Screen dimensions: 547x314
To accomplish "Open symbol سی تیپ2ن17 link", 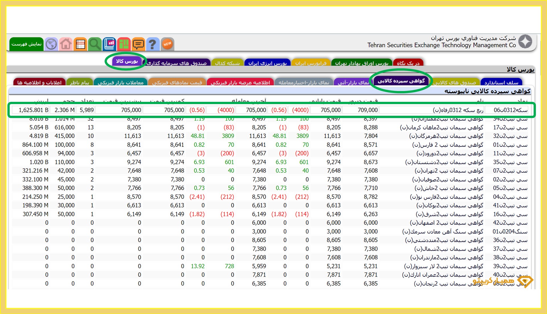I will (x=510, y=127).
